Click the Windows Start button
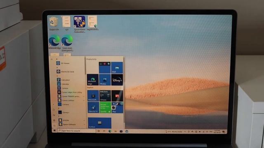264x148 pixels. pos(54,130)
